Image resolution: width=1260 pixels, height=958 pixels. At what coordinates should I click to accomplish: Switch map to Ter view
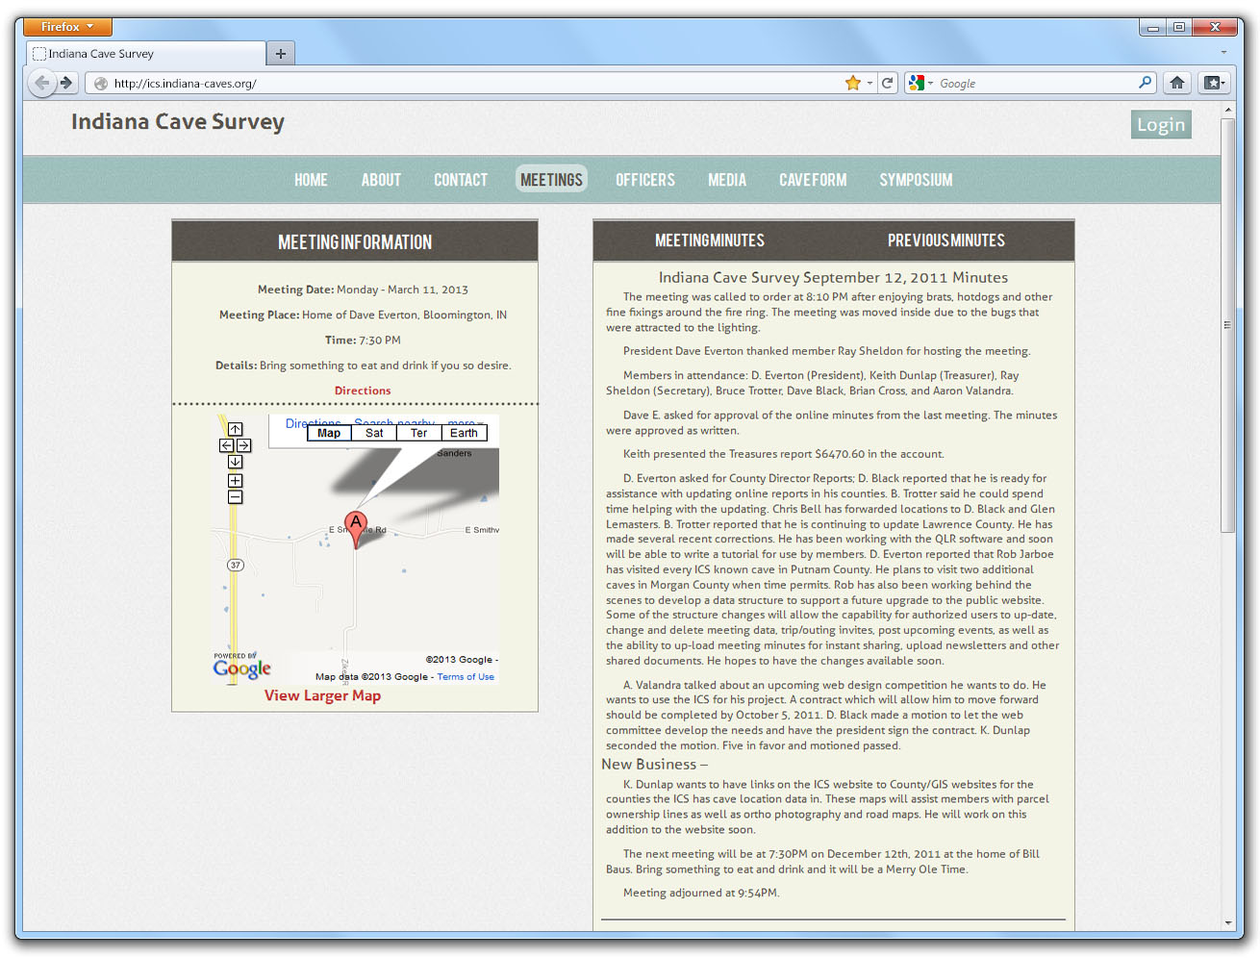pyautogui.click(x=418, y=433)
